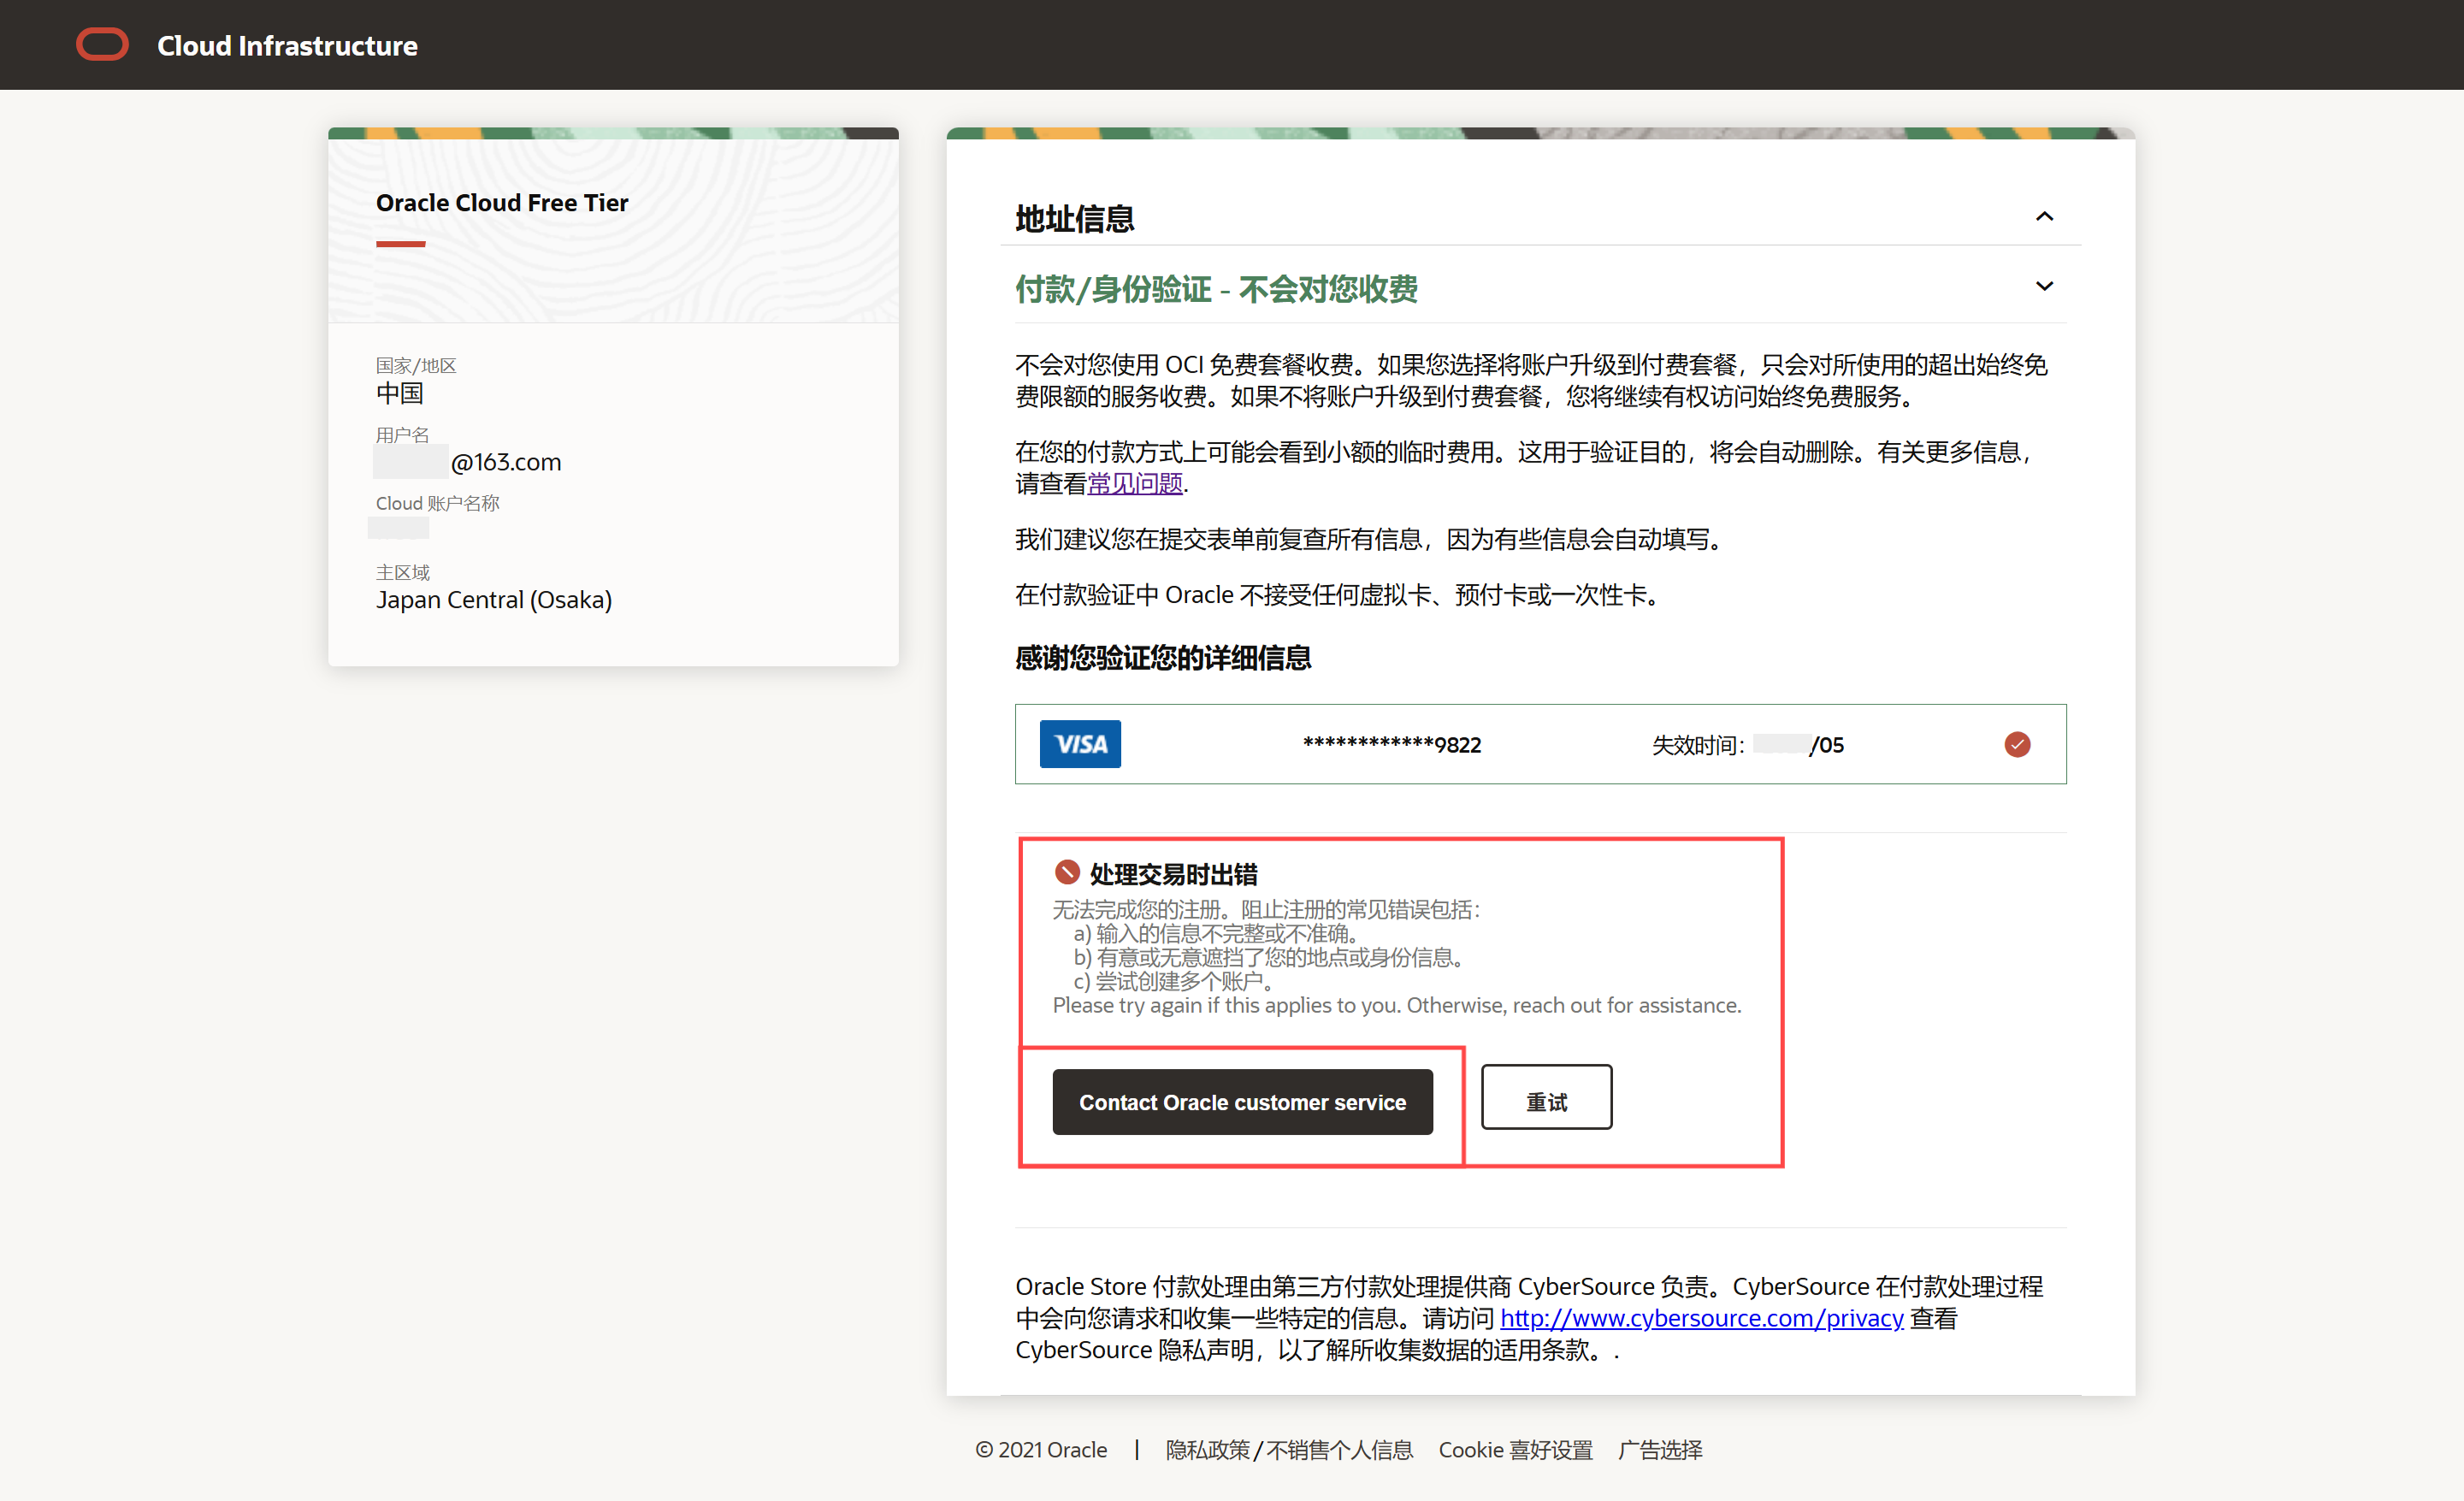Open Cookie 喜好设置 footer link
The height and width of the screenshot is (1501, 2464).
1515,1450
